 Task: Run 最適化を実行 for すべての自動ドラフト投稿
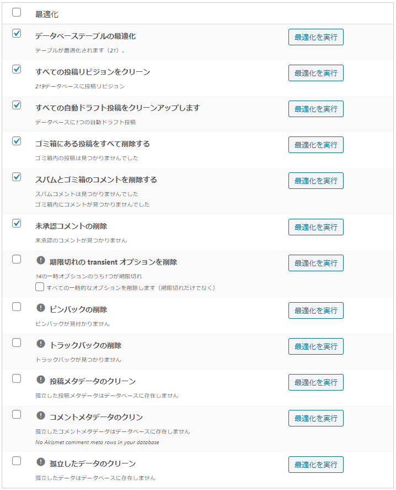tap(315, 109)
